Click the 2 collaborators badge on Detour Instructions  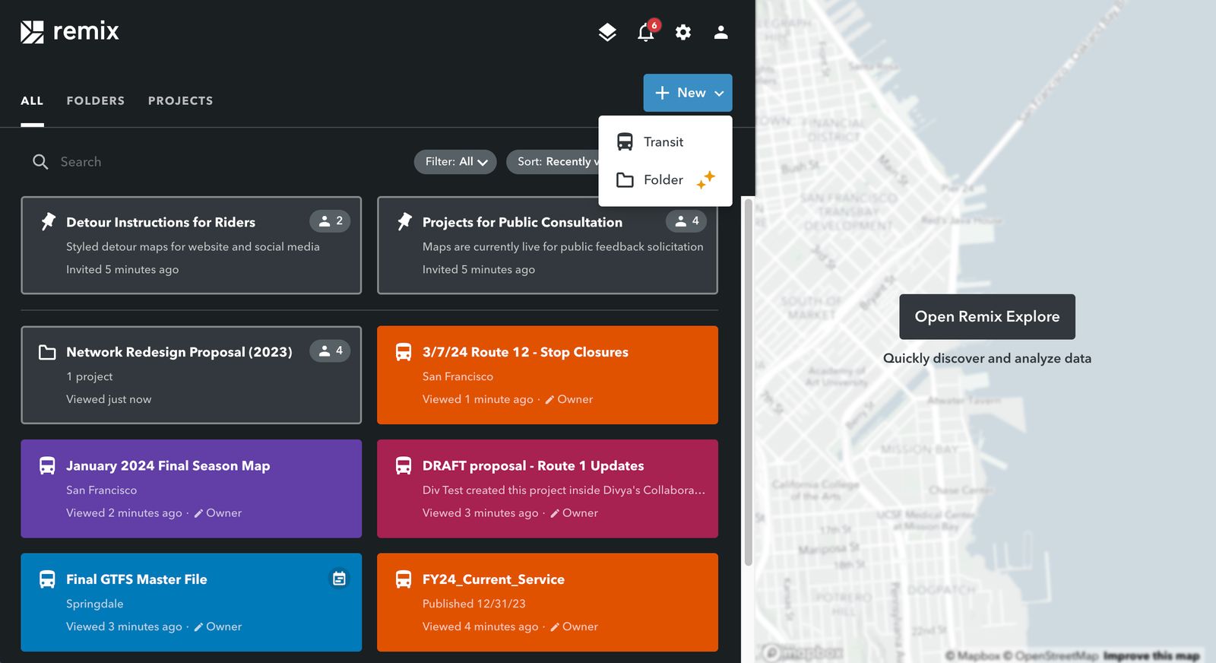330,221
